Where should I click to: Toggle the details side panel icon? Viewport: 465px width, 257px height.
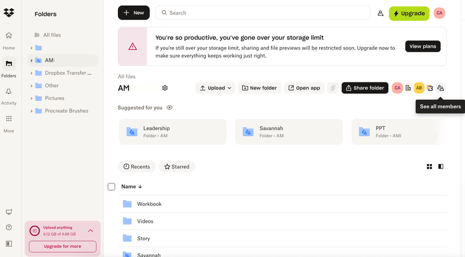[x=441, y=166]
